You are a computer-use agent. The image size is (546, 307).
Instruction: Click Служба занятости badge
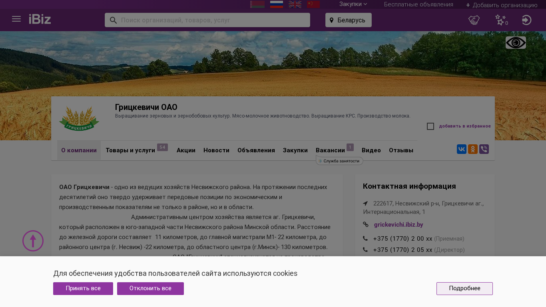(339, 161)
